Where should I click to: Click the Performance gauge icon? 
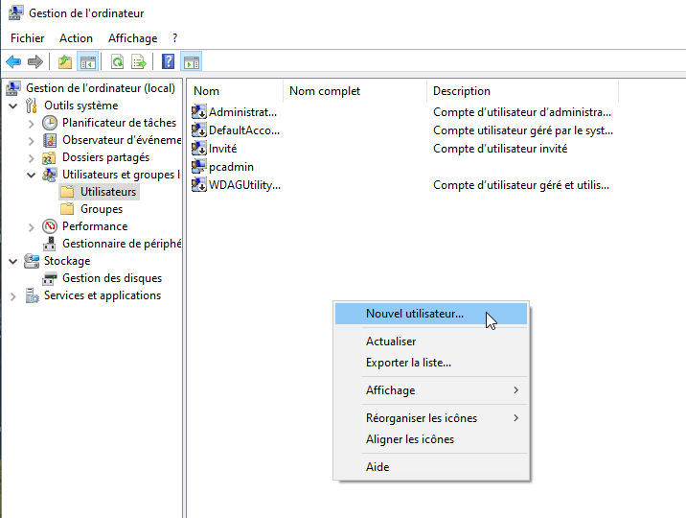click(x=50, y=226)
